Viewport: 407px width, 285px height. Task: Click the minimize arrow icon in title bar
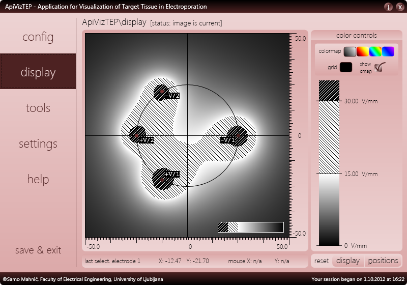(388, 7)
